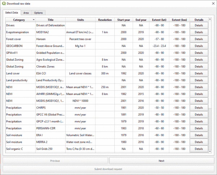Open the Options tab
217x175 pixels.
38,13
